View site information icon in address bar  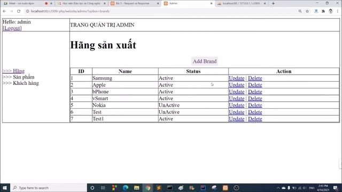(x=27, y=11)
